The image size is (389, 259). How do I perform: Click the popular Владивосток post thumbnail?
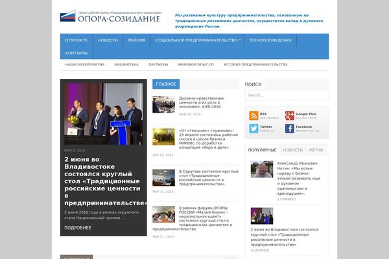click(x=262, y=216)
